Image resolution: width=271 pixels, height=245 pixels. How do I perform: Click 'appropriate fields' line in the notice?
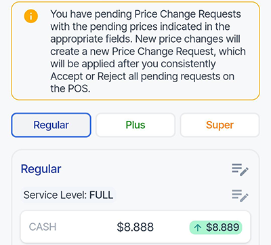point(145,39)
